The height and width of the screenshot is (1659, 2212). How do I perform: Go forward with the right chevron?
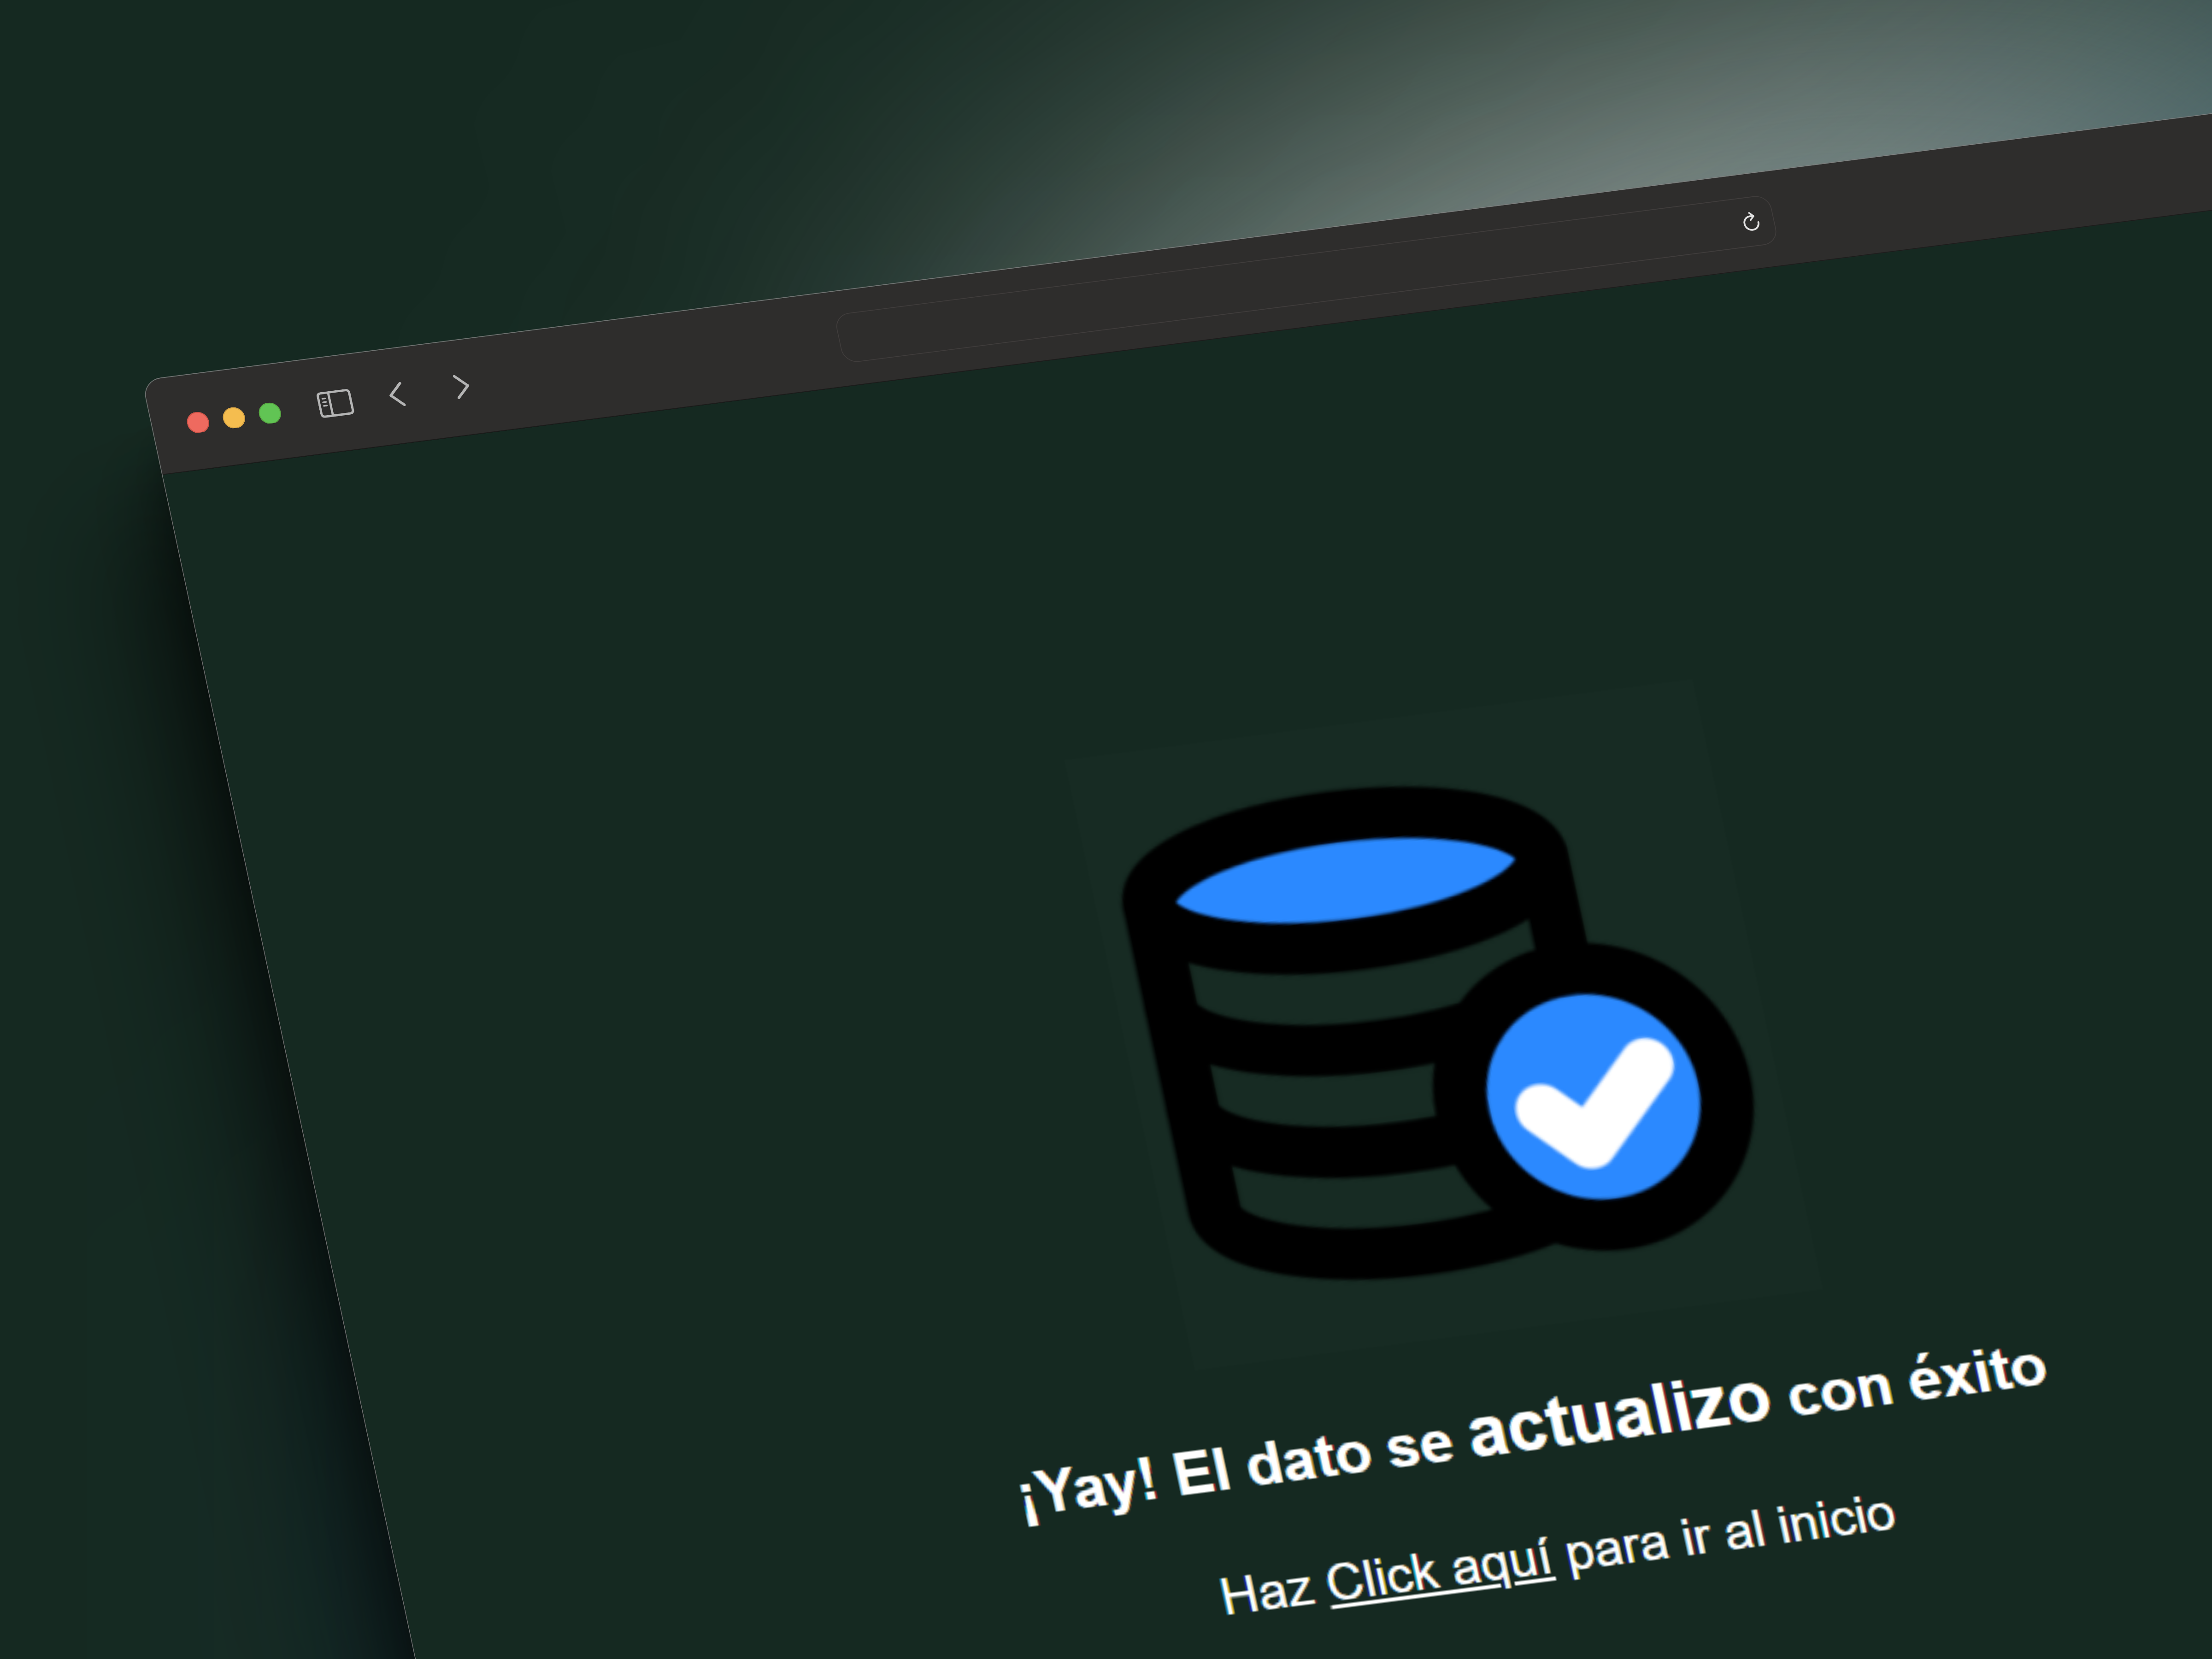pos(461,386)
